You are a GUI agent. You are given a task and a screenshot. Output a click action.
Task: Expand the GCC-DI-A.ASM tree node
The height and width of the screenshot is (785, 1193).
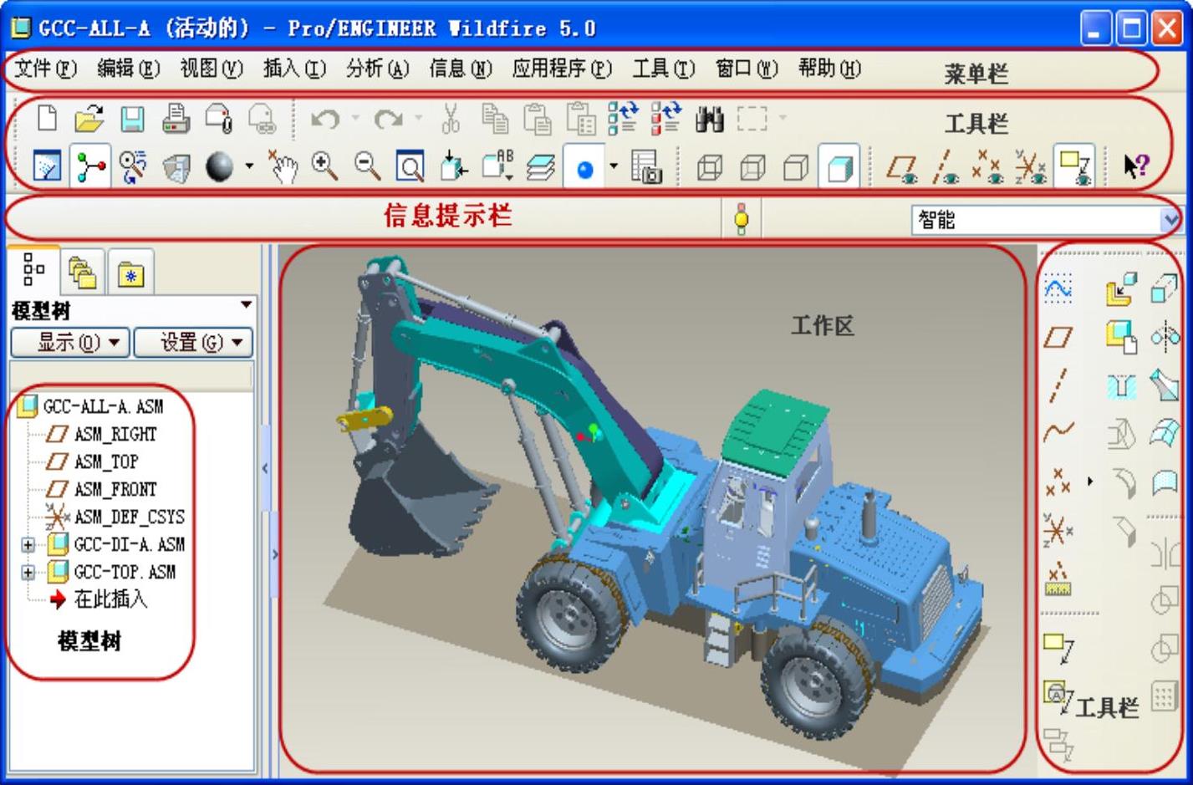coord(28,545)
